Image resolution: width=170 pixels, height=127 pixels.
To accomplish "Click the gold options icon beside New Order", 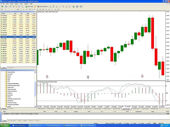I will pyautogui.click(x=35, y=6).
